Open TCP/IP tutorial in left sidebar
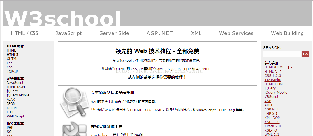 pos(12,72)
